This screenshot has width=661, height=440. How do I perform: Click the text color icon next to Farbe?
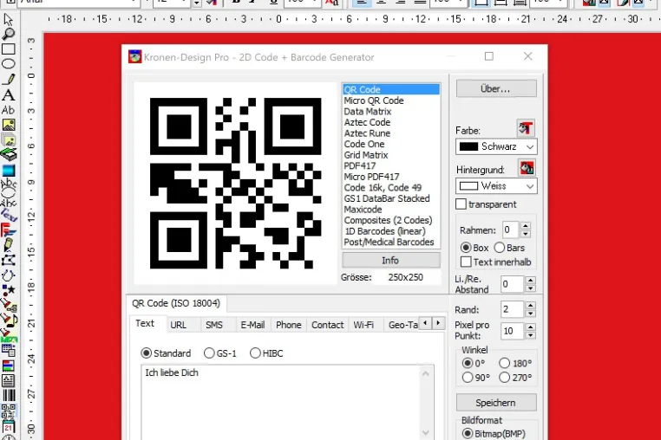click(x=526, y=128)
